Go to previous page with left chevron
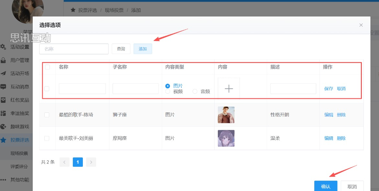This screenshot has width=379, height=191. tap(64, 162)
